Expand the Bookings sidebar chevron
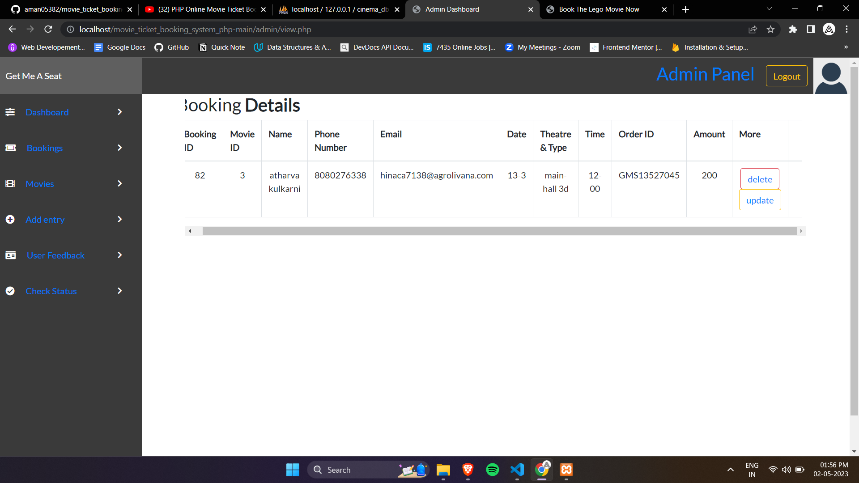This screenshot has height=483, width=859. (119, 148)
